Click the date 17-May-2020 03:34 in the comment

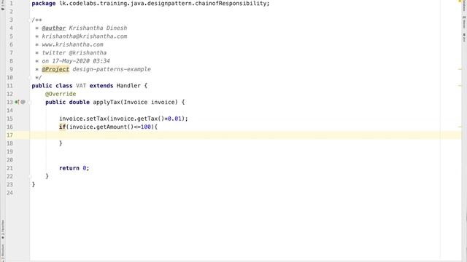(81, 61)
